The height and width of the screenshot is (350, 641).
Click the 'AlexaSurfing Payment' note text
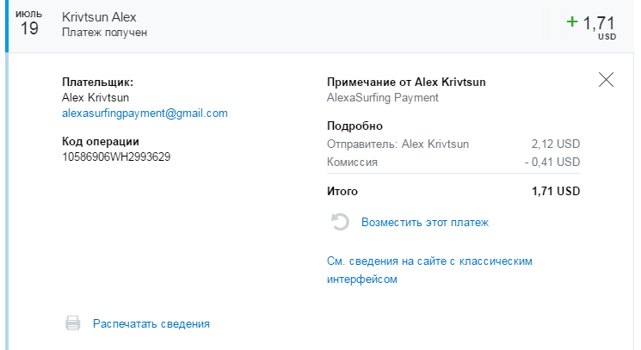point(383,97)
